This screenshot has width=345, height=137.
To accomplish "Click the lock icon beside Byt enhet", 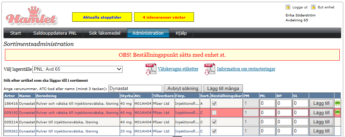I will 313,7.
